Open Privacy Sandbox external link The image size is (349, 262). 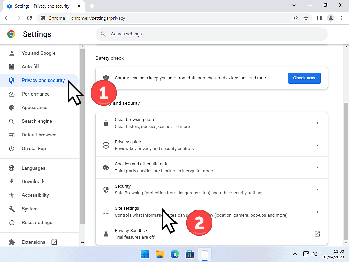point(317,234)
